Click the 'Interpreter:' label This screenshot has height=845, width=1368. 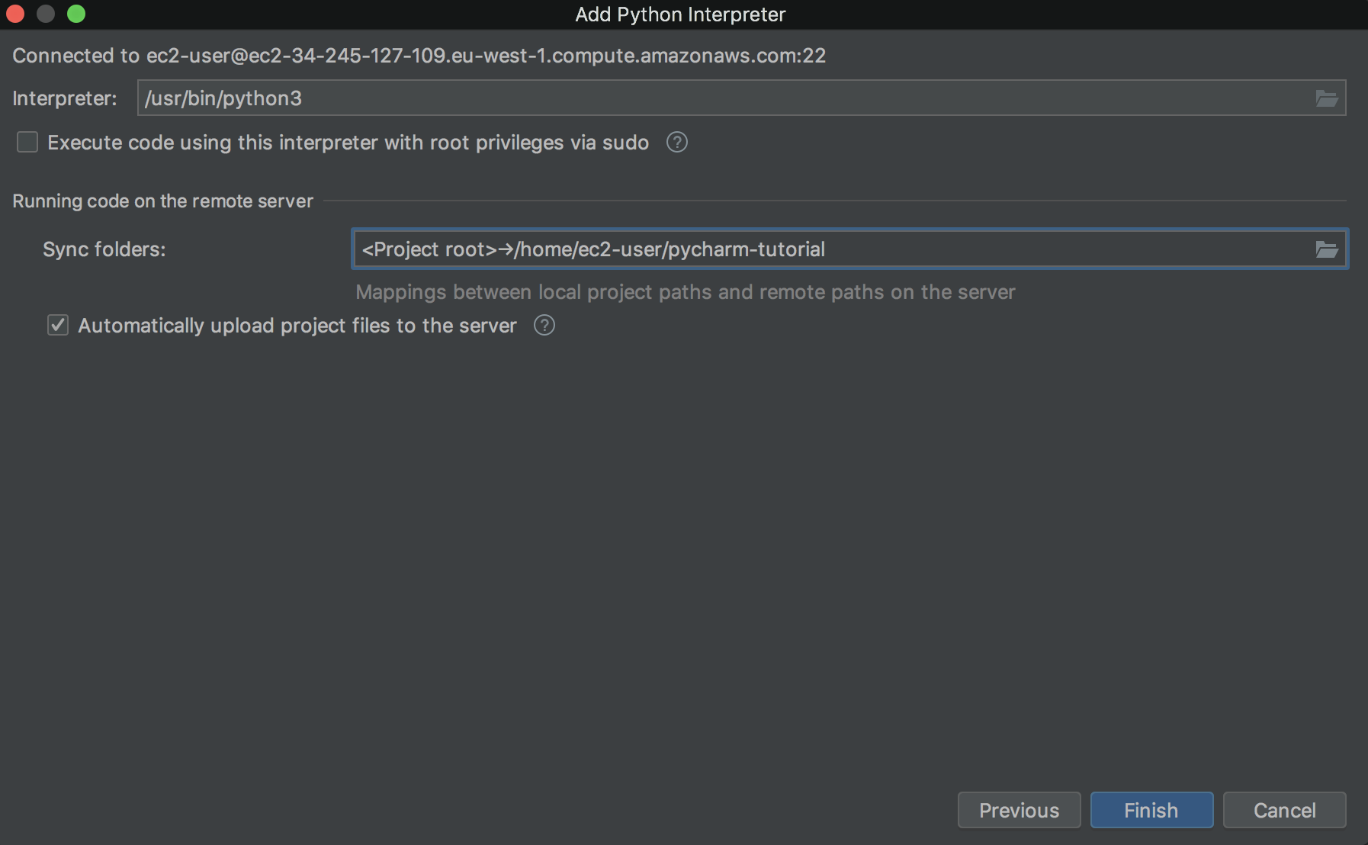(65, 98)
